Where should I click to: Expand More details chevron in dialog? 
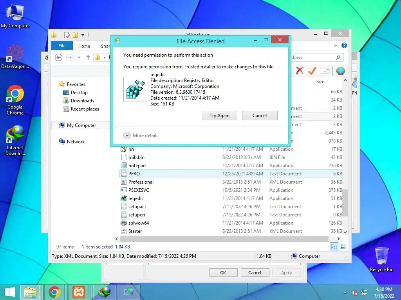[127, 136]
